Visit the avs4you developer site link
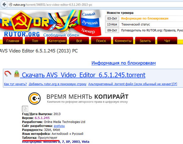Screen dimensions: 183x144 point(59,126)
